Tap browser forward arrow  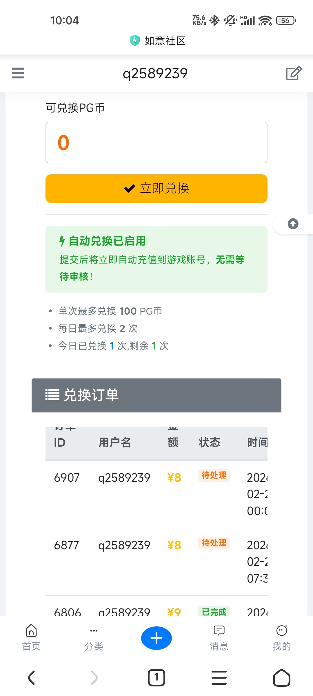(x=94, y=678)
